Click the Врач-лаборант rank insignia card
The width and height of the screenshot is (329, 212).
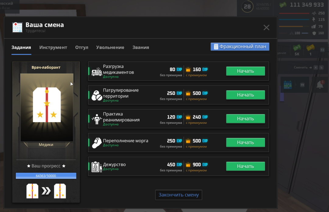[47, 107]
